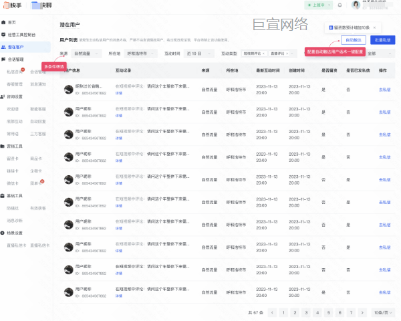Open the 欢迎语 settings item

[x=13, y=109]
